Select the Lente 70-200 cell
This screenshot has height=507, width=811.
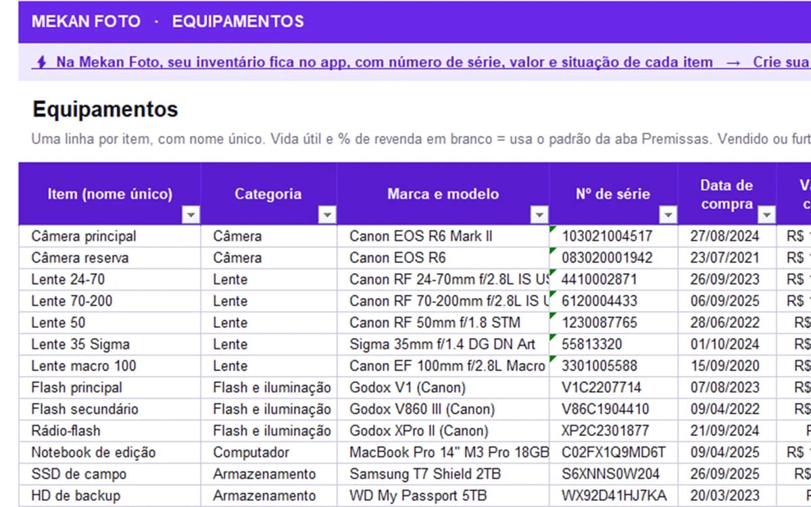coord(109,301)
